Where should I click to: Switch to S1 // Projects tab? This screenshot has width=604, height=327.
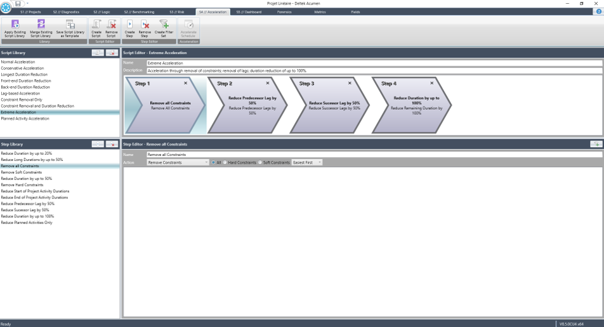point(30,12)
